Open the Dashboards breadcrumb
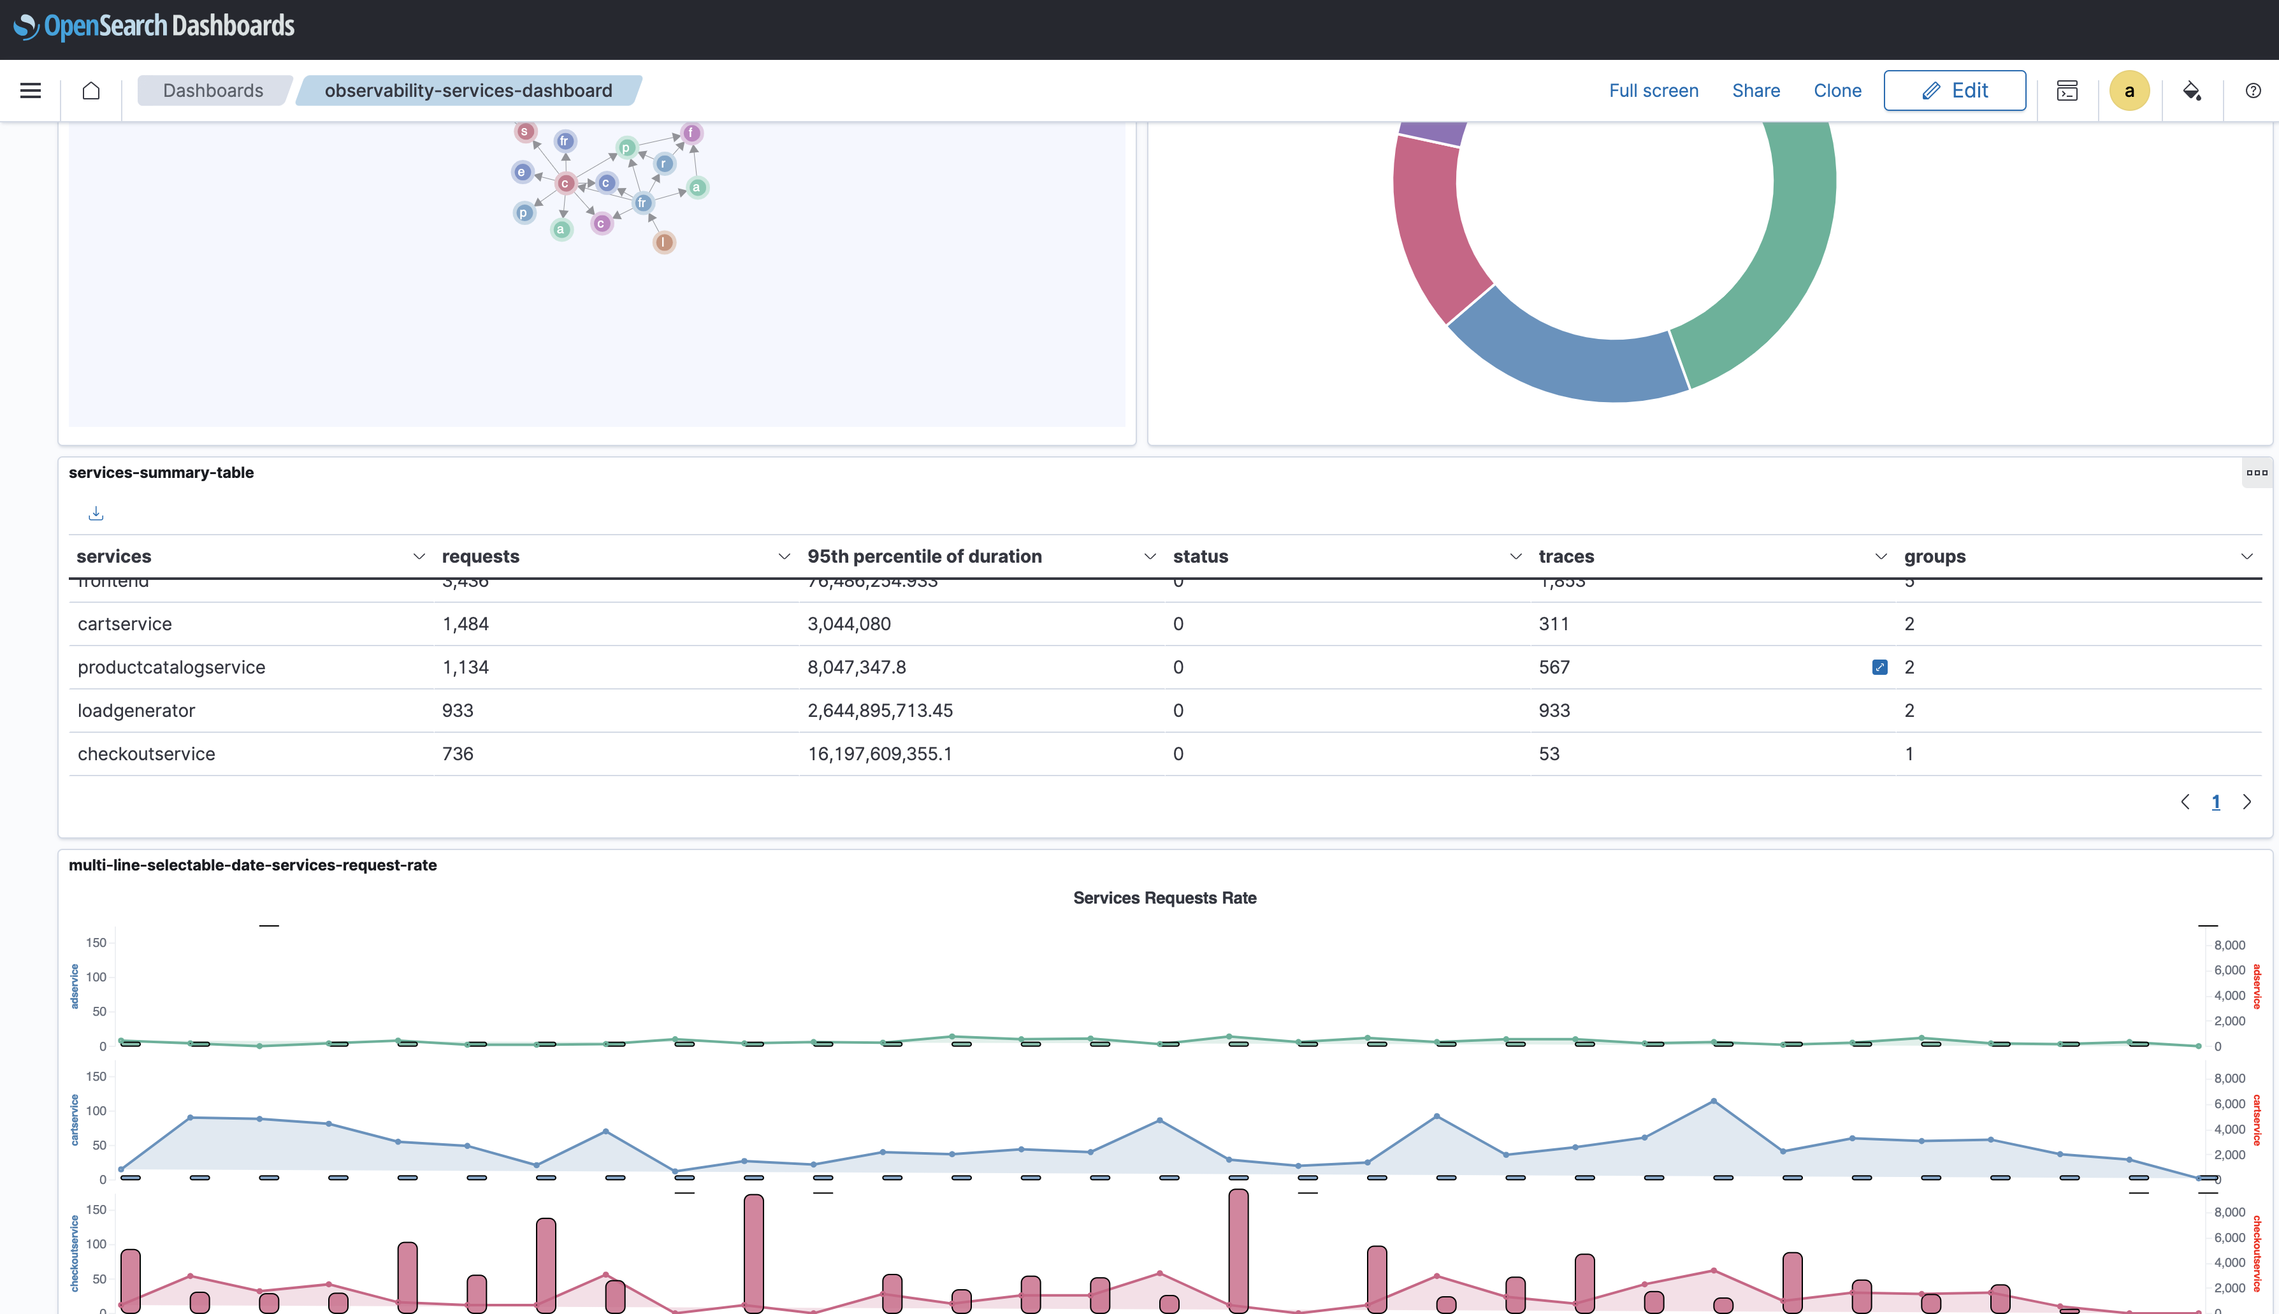2279x1314 pixels. coord(213,90)
